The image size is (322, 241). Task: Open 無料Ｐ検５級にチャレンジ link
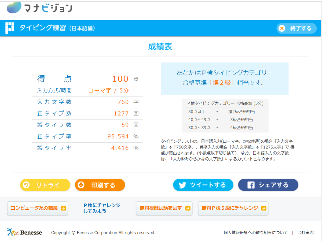(233, 208)
